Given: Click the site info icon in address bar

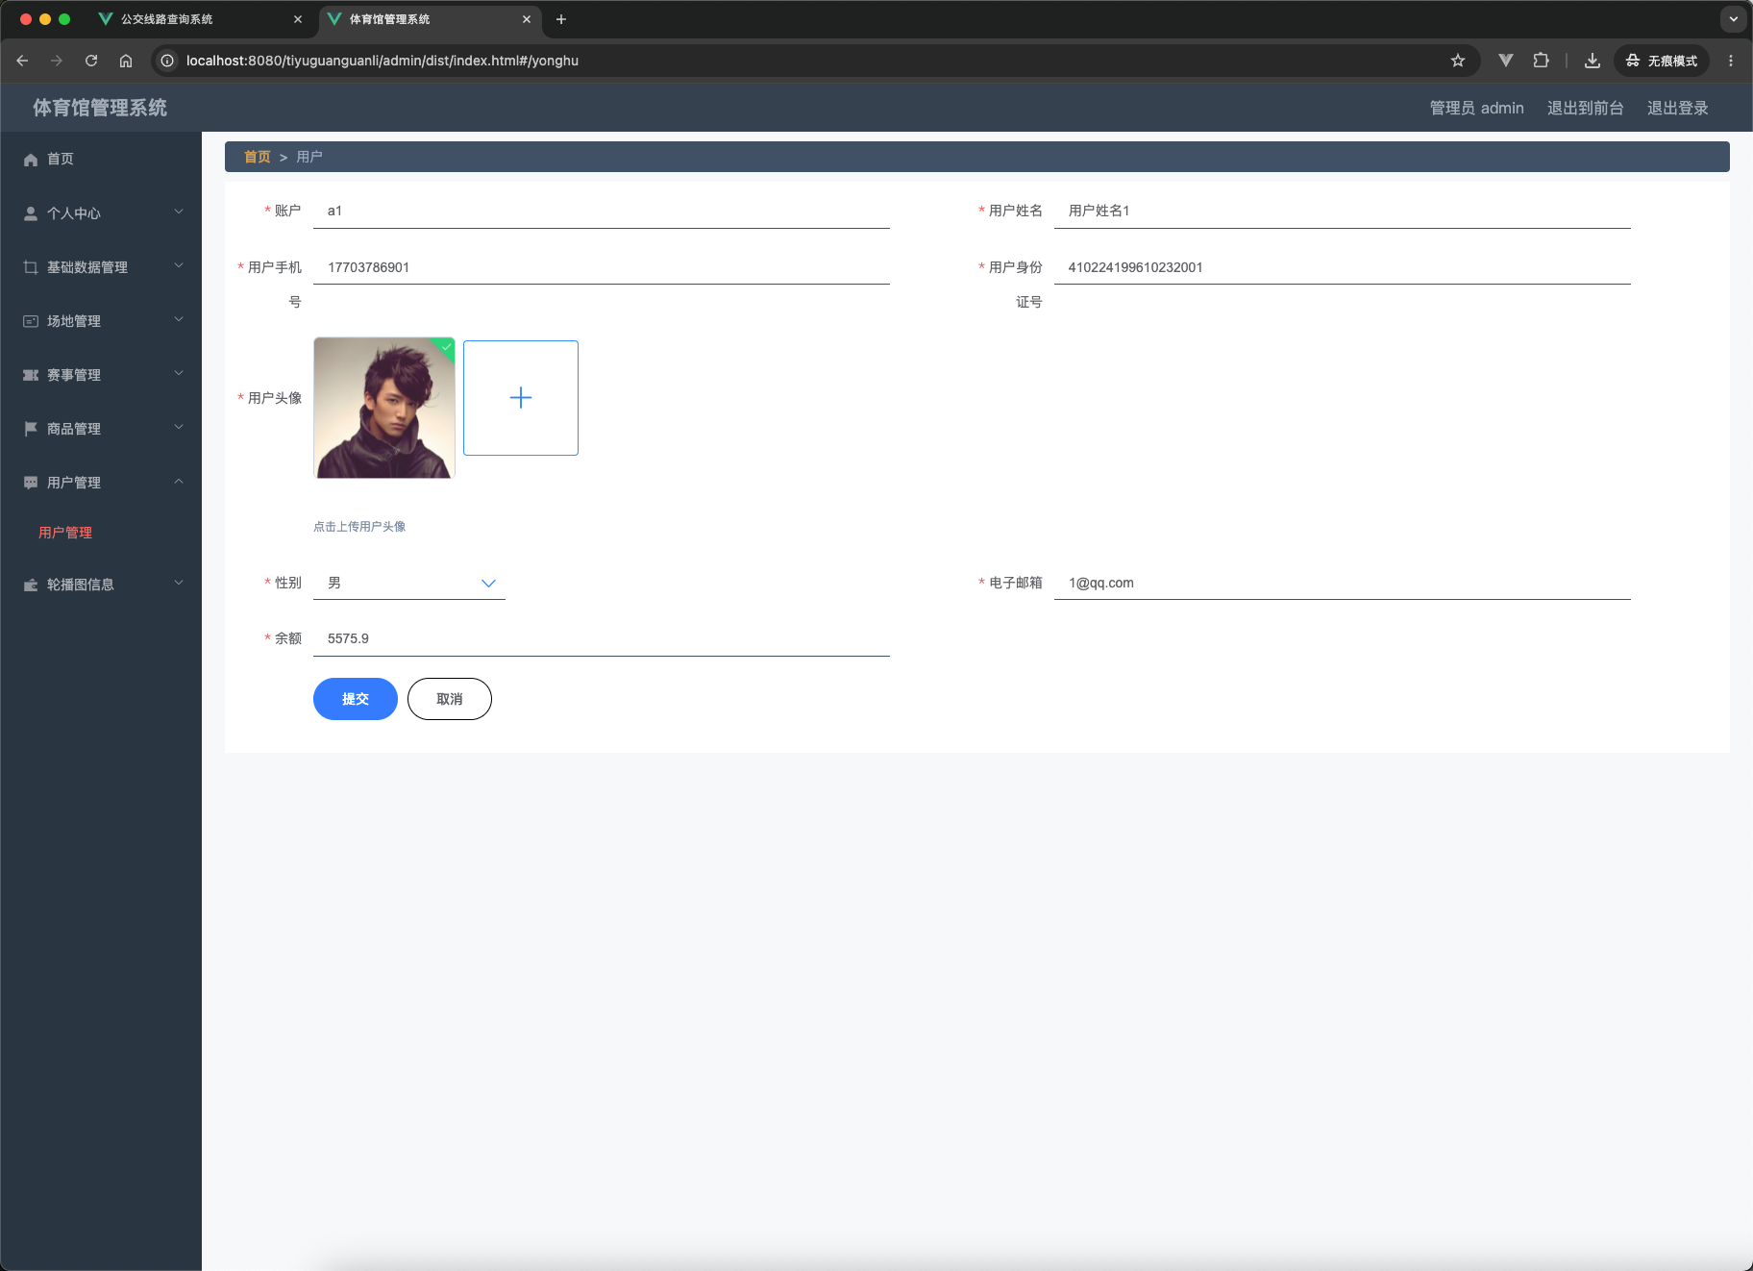Looking at the screenshot, I should coord(167,61).
